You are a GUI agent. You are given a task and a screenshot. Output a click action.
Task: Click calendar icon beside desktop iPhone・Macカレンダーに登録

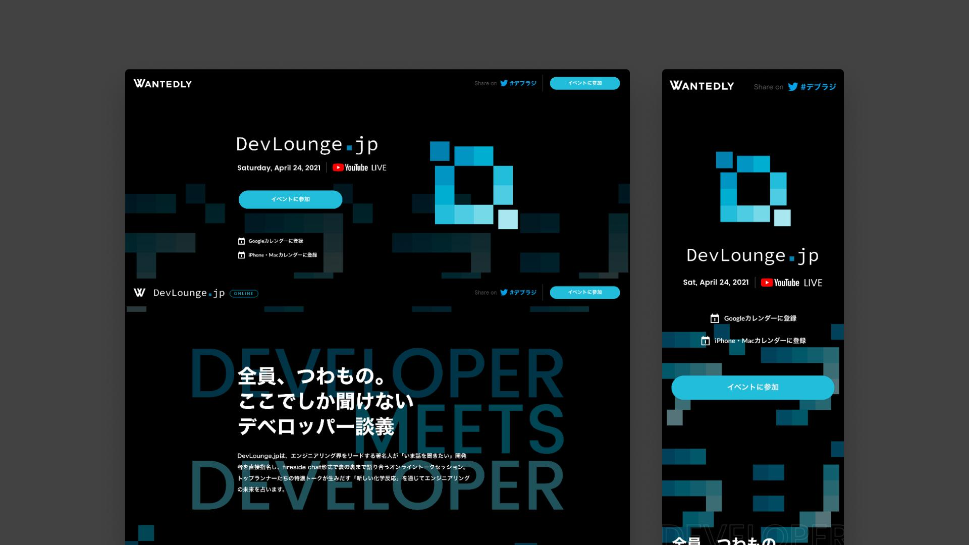pos(241,255)
